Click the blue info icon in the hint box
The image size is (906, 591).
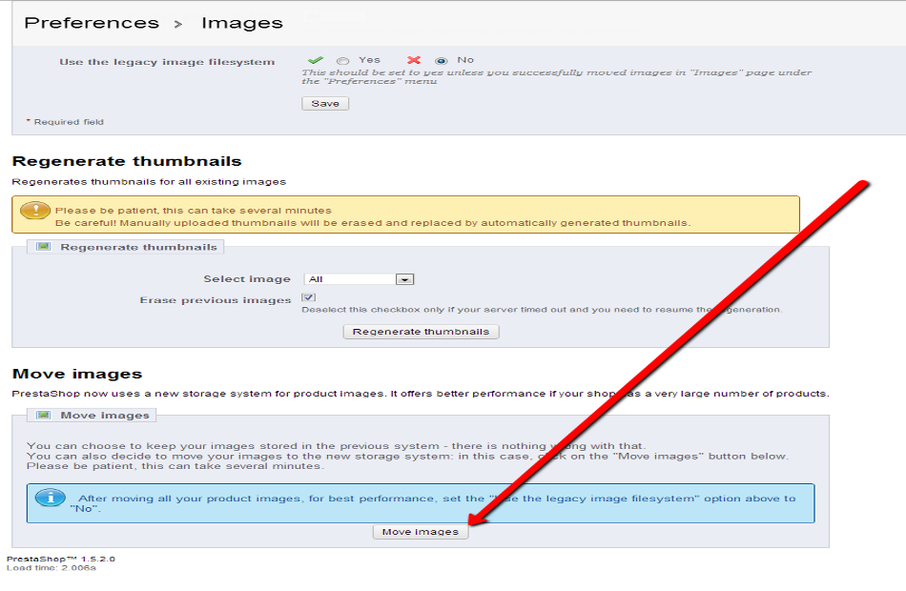(51, 498)
